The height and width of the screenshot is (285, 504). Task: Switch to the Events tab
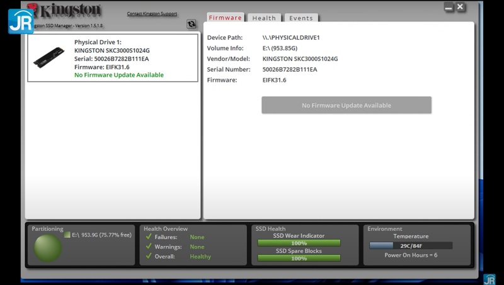(x=301, y=18)
